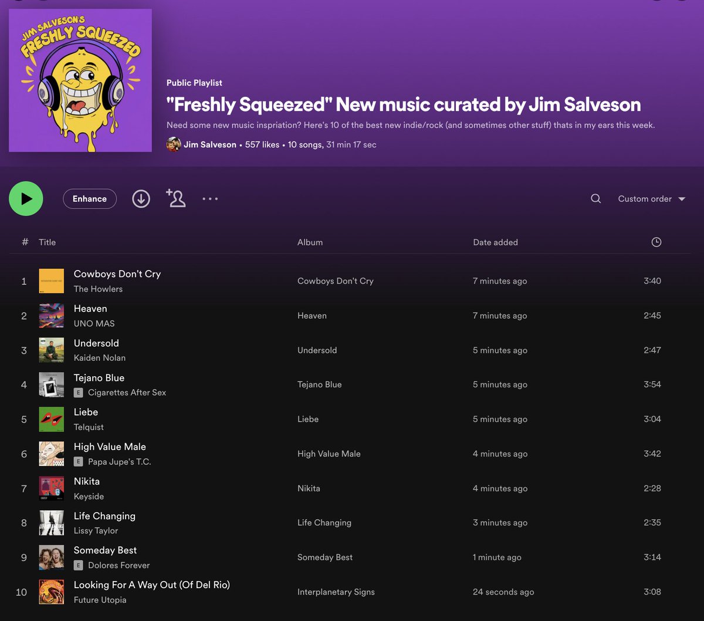Select the High Value Male track title
704x621 pixels.
click(x=110, y=447)
